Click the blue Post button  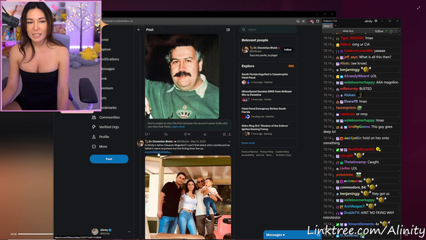(x=109, y=159)
